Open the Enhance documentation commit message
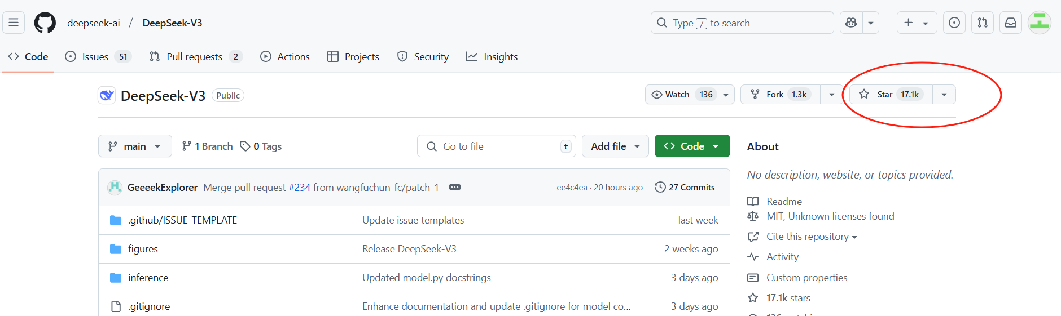1061x316 pixels. (497, 306)
